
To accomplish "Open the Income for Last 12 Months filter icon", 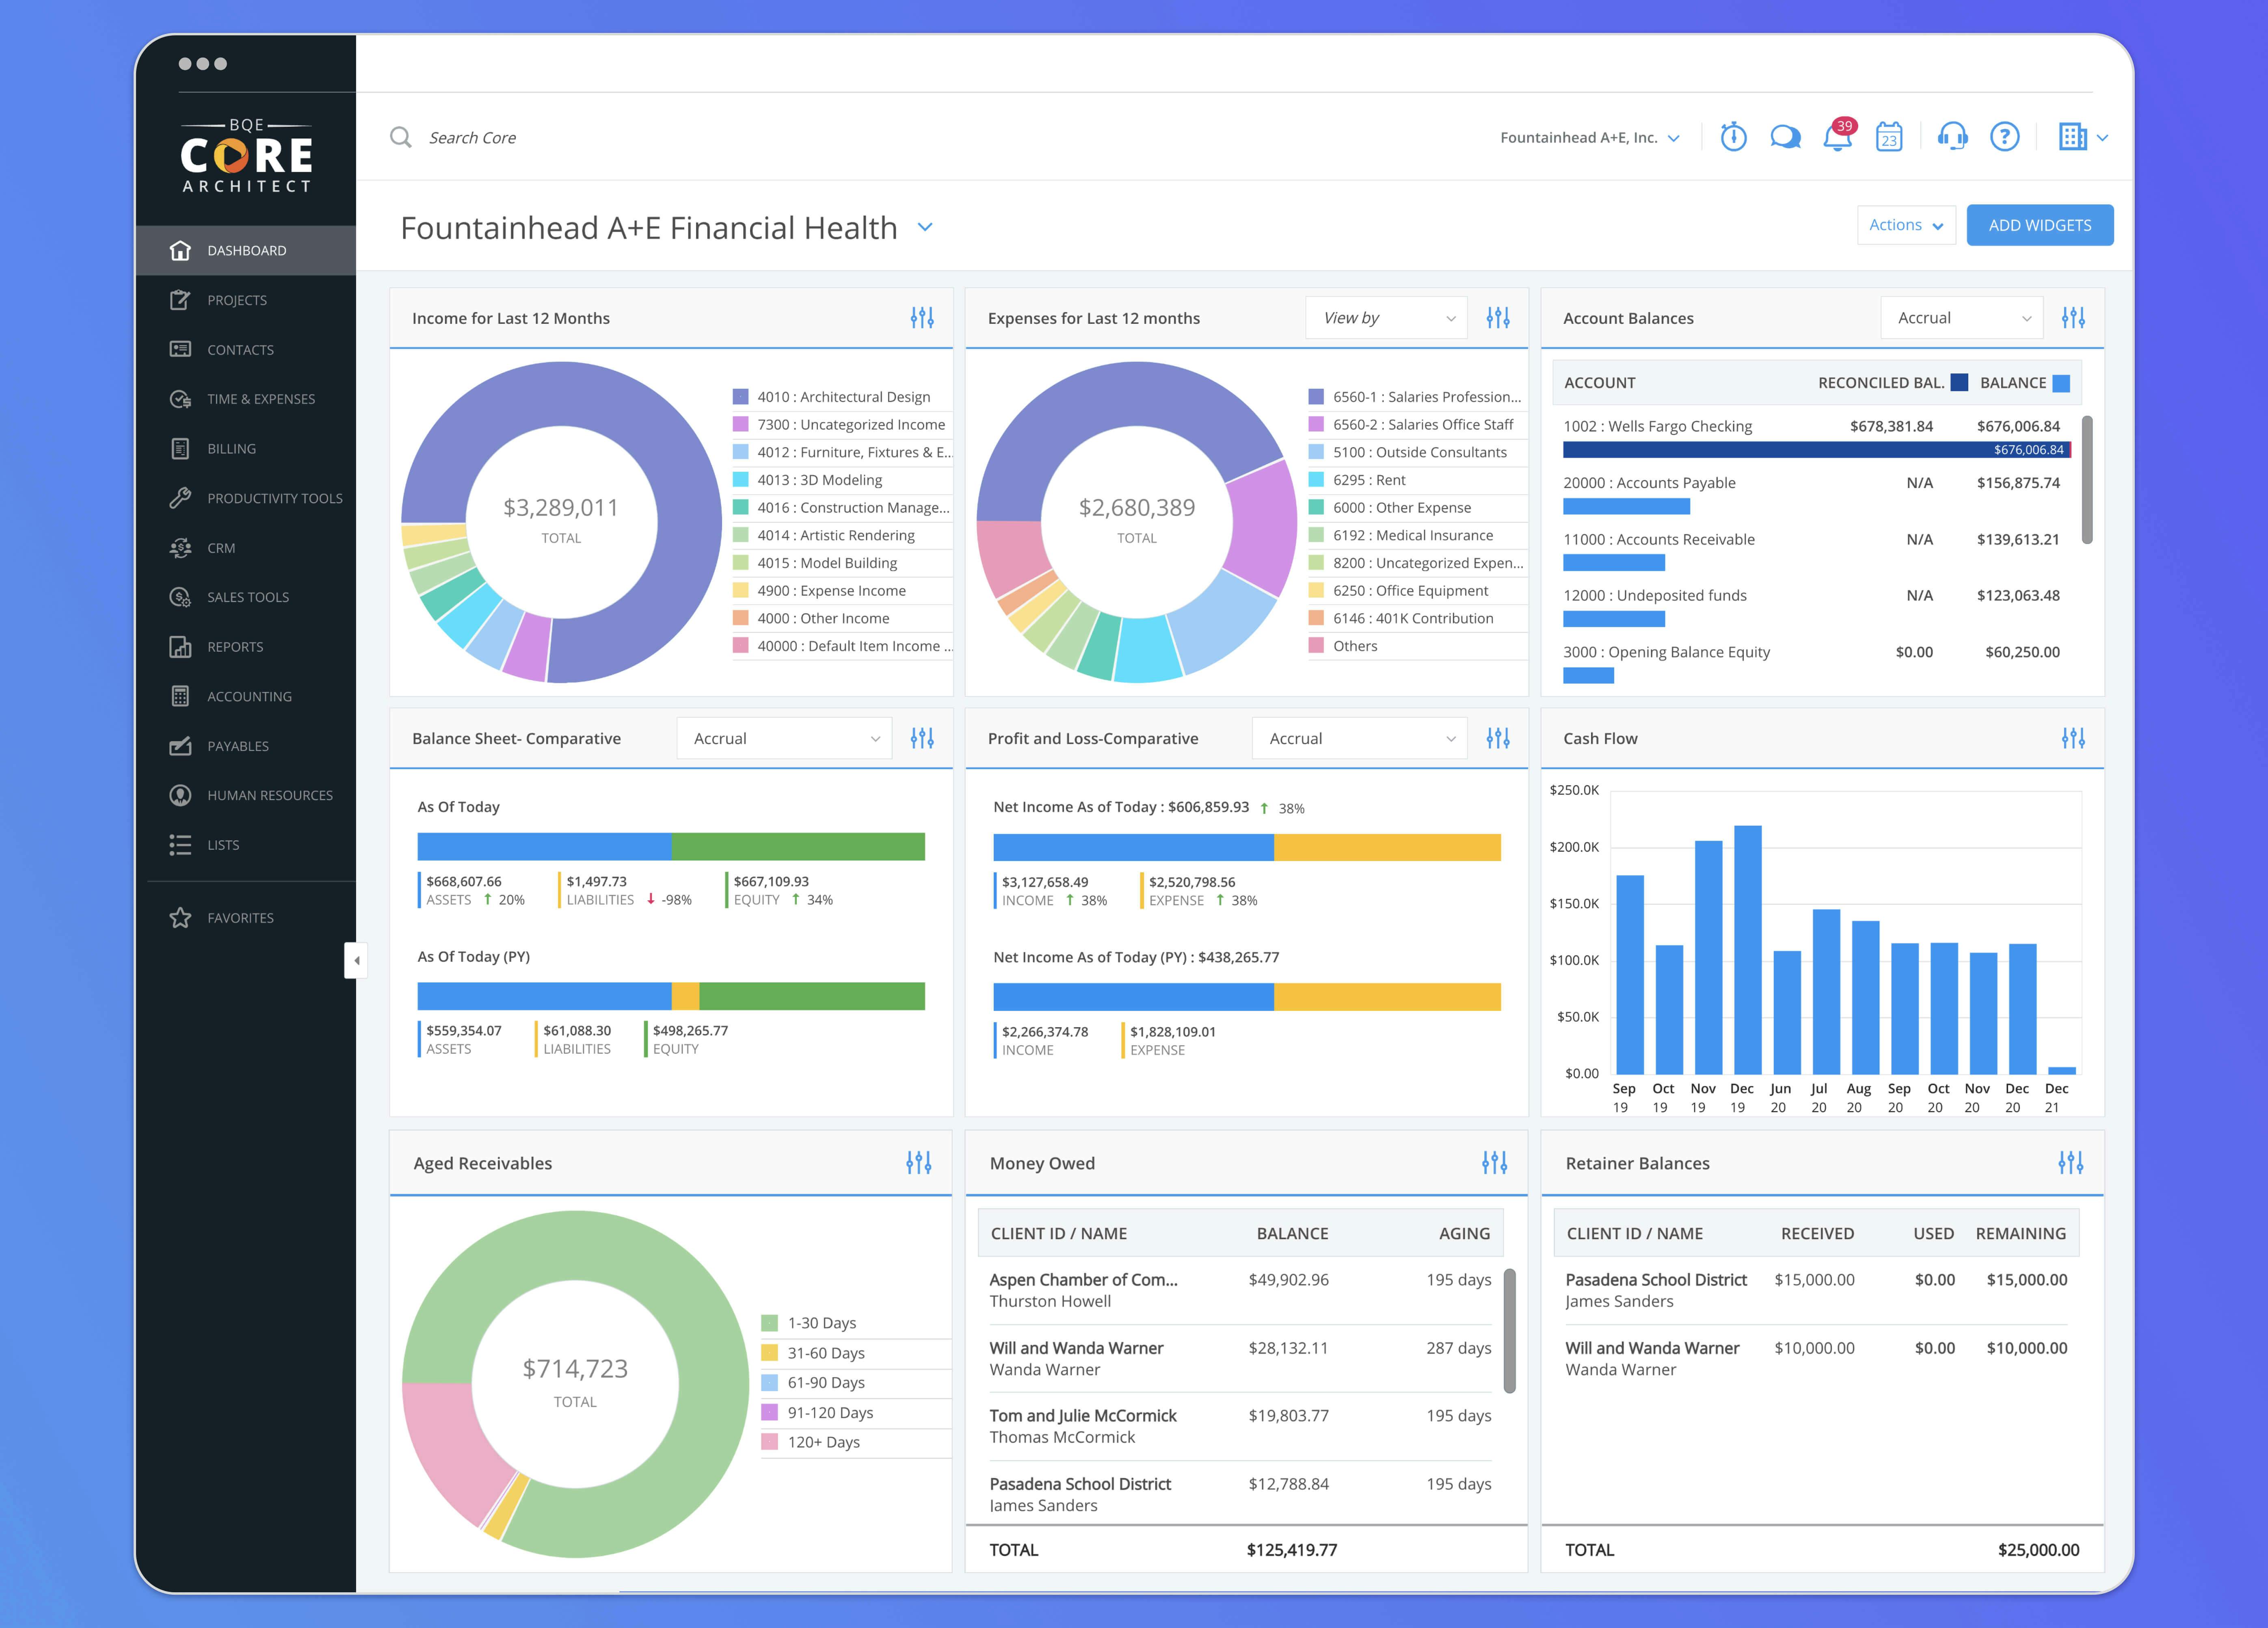I will tap(922, 317).
